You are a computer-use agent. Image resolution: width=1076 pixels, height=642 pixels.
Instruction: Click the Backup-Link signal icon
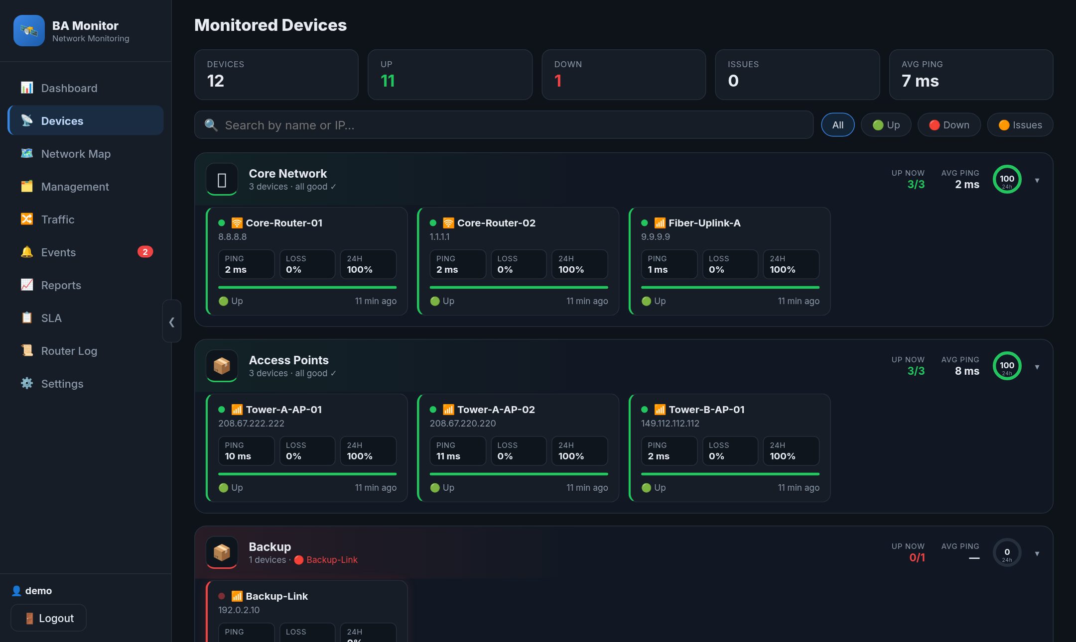click(x=237, y=596)
